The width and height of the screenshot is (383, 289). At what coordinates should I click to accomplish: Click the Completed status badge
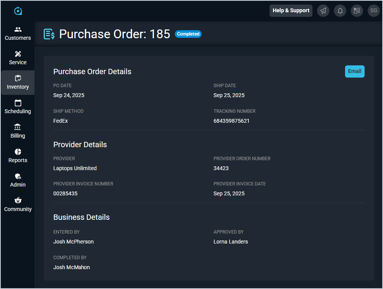tap(188, 34)
